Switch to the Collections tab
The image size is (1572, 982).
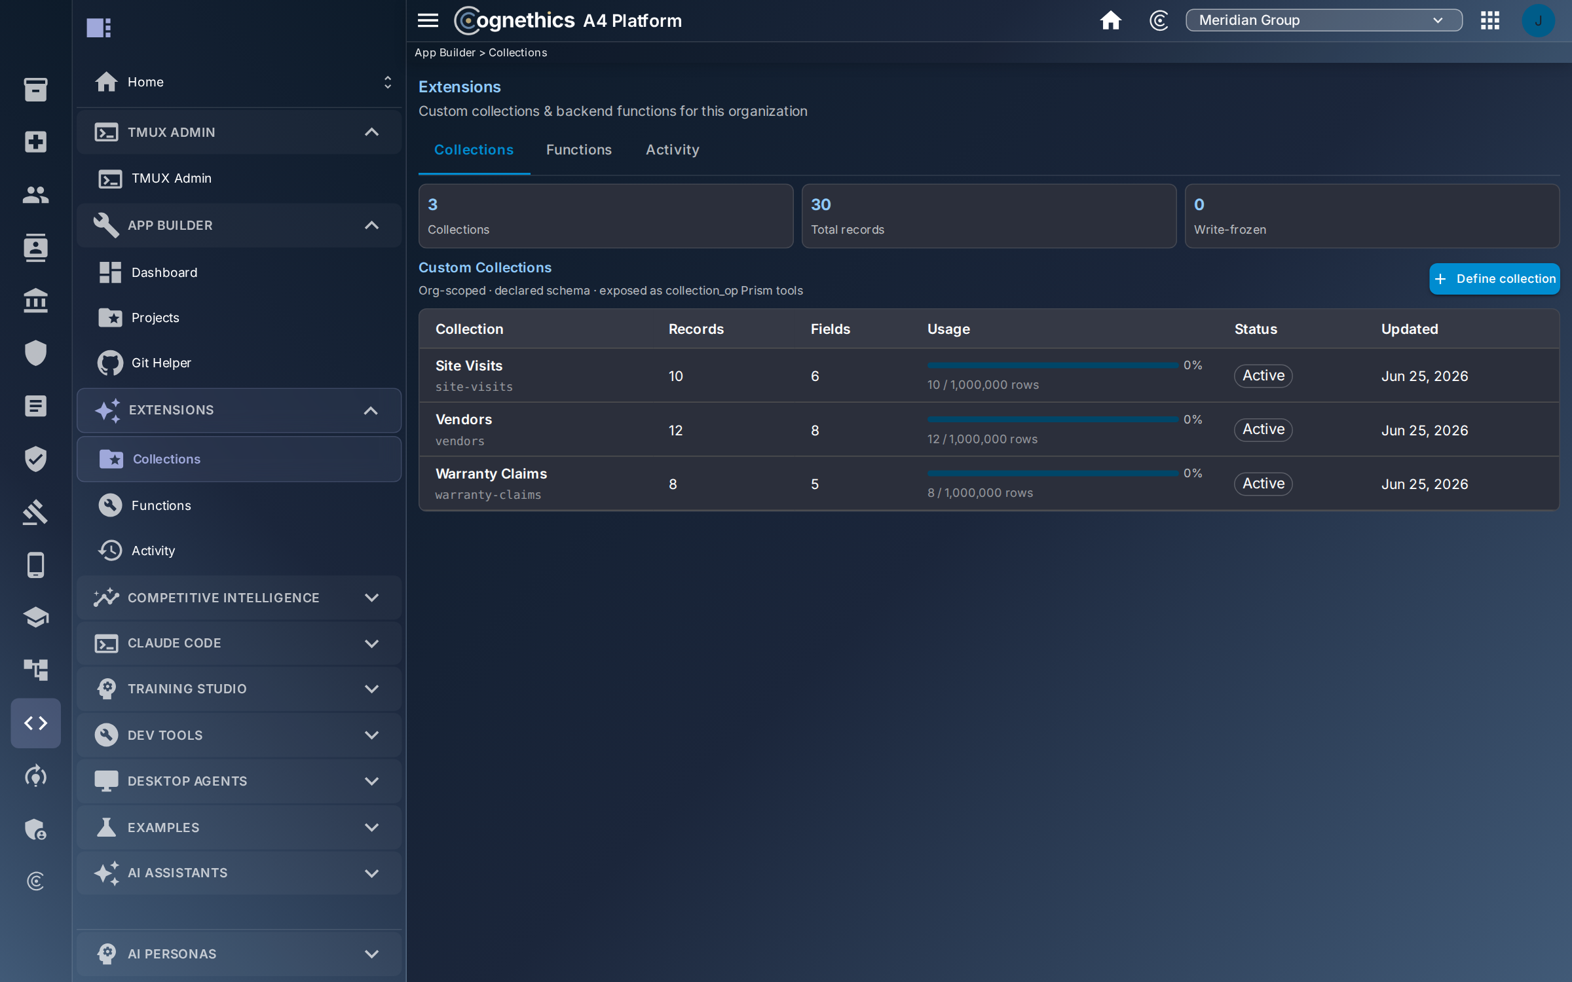tap(474, 150)
